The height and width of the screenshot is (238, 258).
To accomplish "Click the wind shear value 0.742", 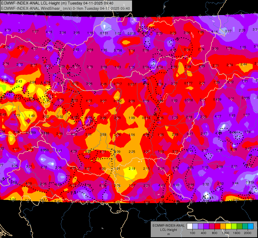I will click(118, 101).
